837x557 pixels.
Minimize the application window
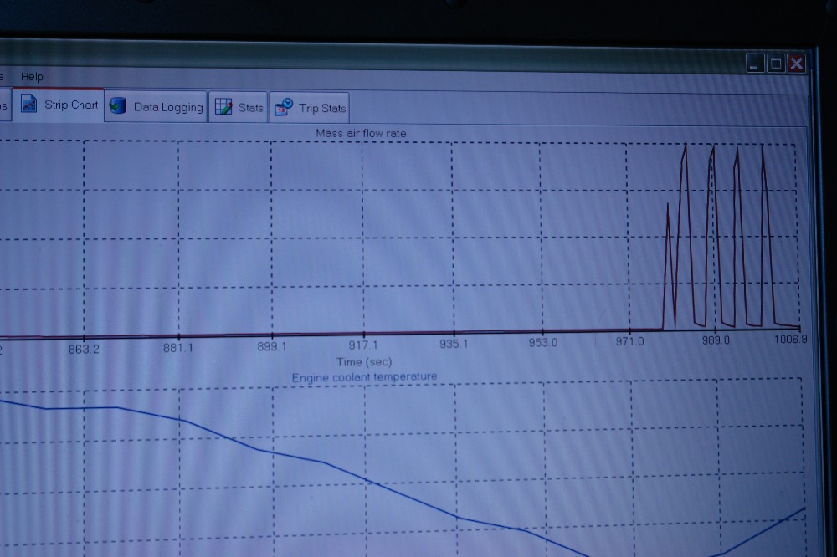(756, 64)
